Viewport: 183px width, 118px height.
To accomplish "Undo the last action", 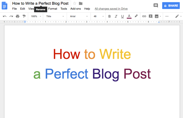I will tap(5, 16).
